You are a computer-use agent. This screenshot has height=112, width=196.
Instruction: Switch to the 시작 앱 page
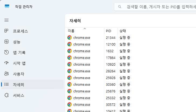click(32, 63)
